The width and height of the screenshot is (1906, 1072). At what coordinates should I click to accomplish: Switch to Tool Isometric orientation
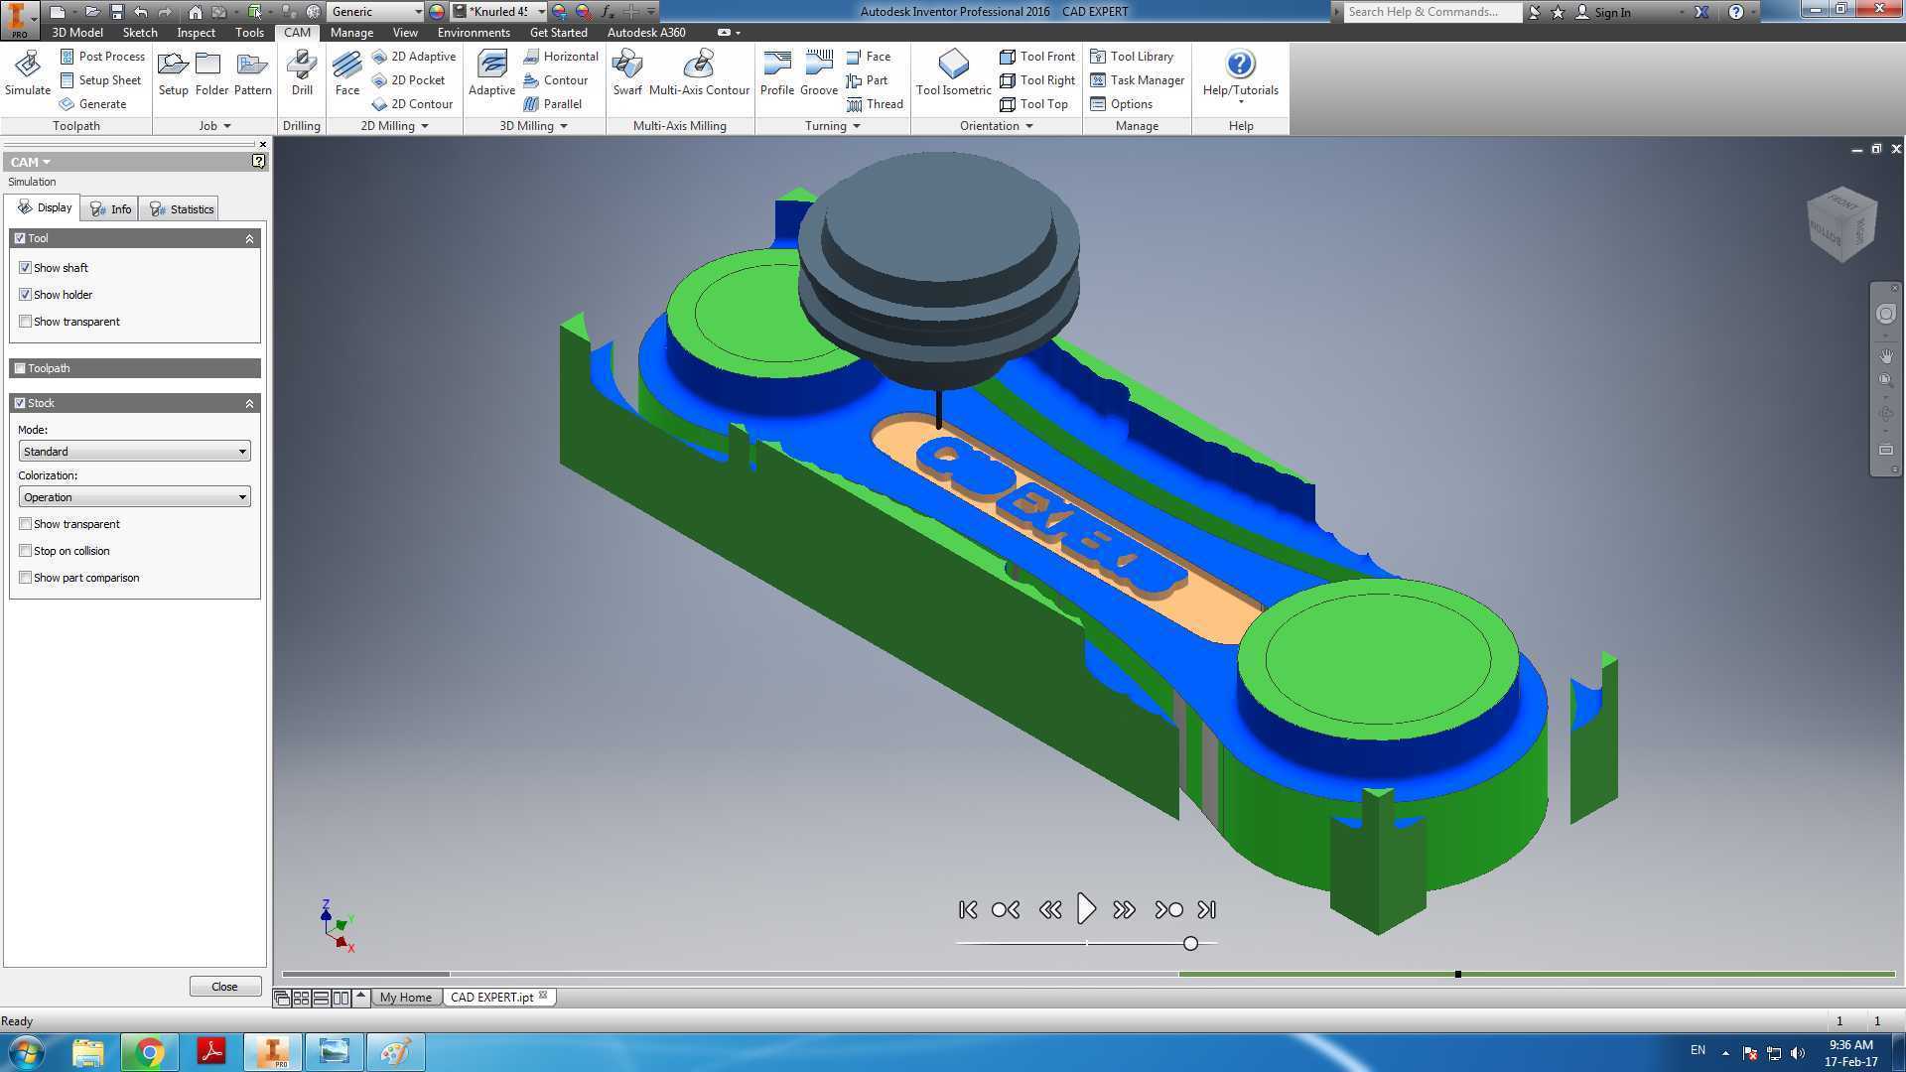(x=953, y=73)
